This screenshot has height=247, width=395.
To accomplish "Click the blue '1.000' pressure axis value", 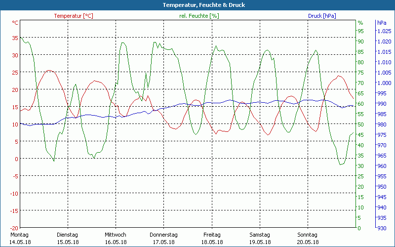I will point(384,83).
